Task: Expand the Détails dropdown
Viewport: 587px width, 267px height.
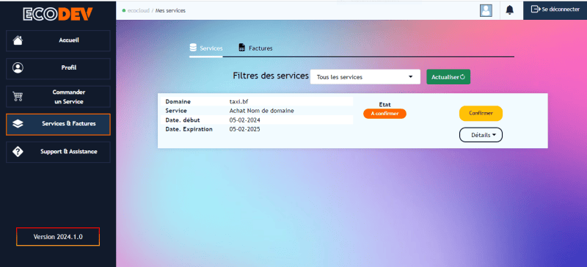Action: pyautogui.click(x=481, y=135)
